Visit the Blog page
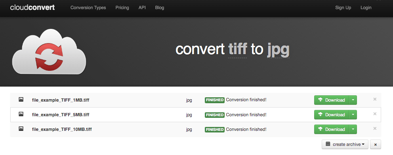This screenshot has height=155, width=393. pos(160,8)
